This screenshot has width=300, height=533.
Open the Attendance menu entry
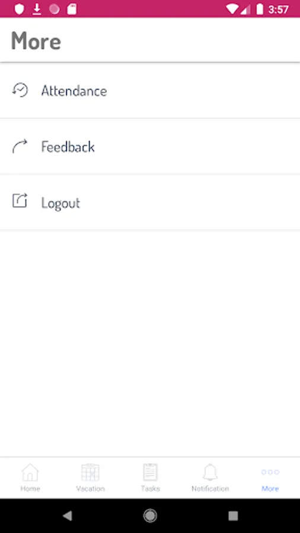click(150, 91)
